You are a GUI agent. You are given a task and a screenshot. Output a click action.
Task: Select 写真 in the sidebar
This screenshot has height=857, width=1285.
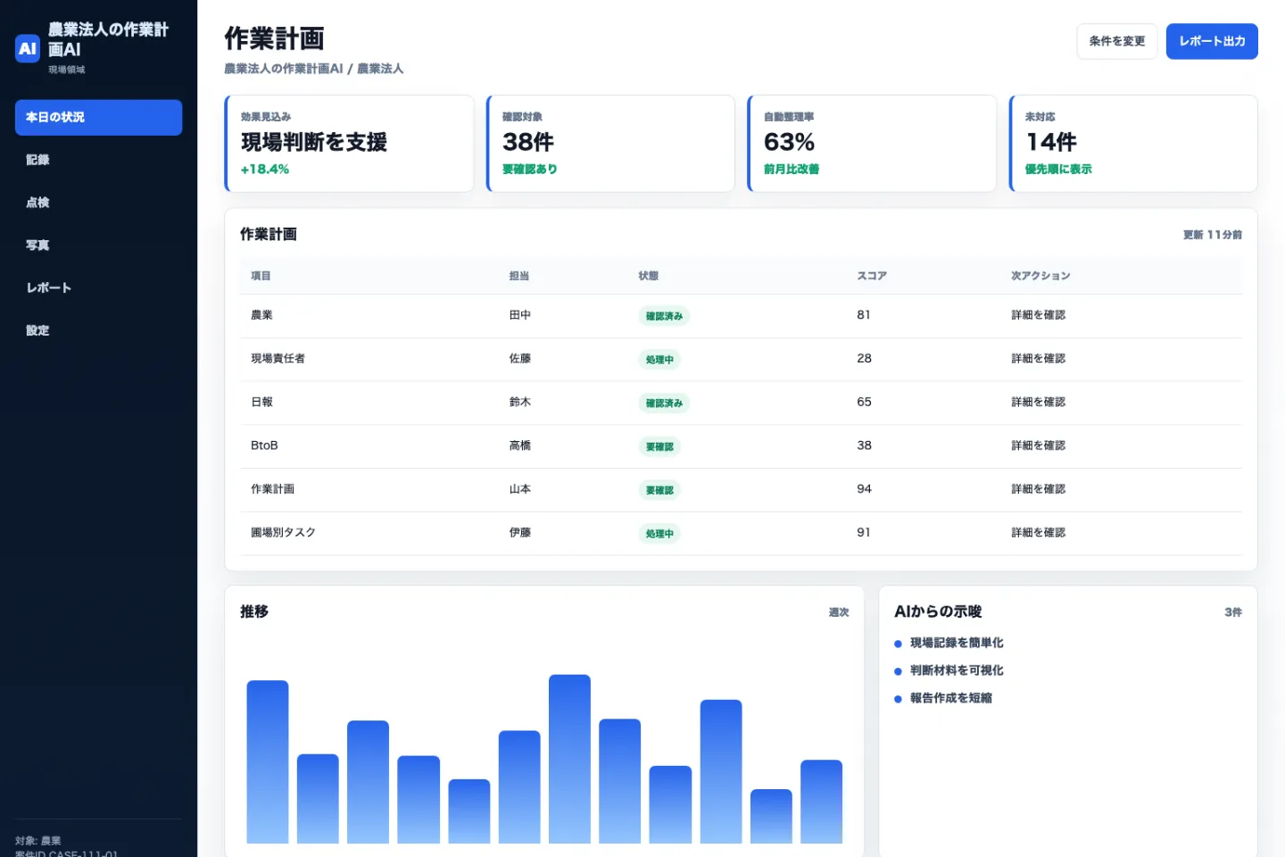(x=98, y=245)
